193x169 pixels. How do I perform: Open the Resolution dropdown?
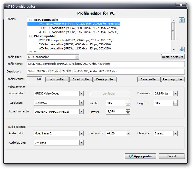pyautogui.click(x=81, y=103)
